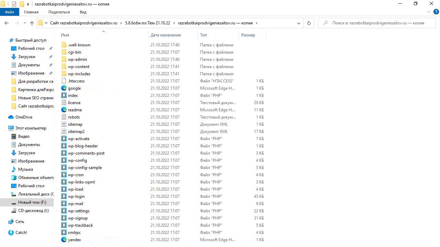This screenshot has height=247, width=440.
Task: Expand the address bar history dropdown
Action: click(298, 23)
